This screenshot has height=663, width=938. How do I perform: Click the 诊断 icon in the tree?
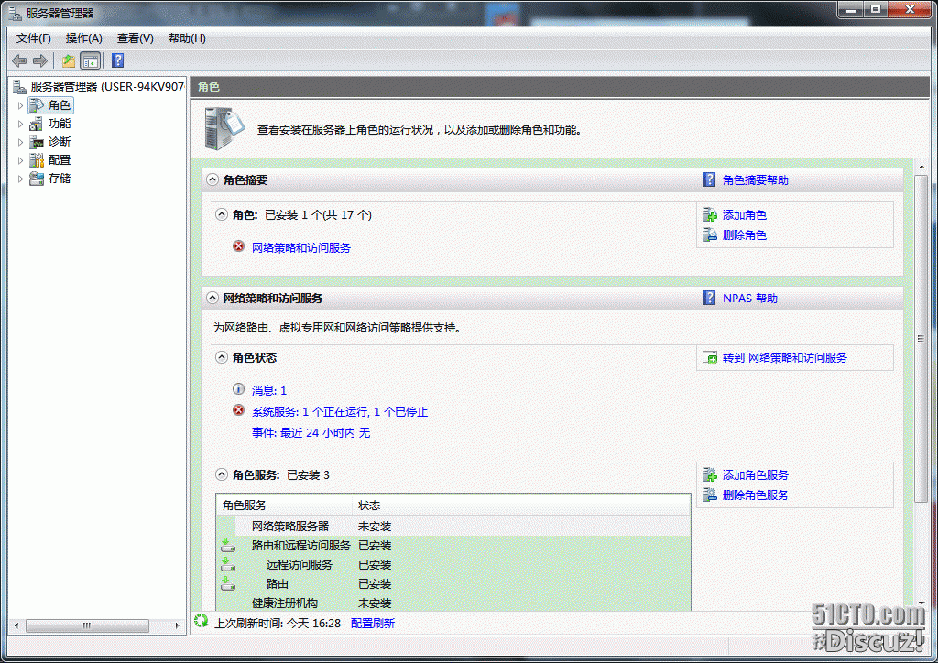click(x=37, y=142)
